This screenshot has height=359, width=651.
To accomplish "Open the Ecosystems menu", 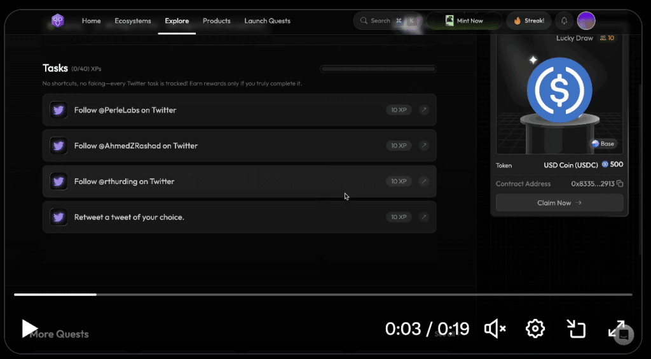I will click(133, 21).
